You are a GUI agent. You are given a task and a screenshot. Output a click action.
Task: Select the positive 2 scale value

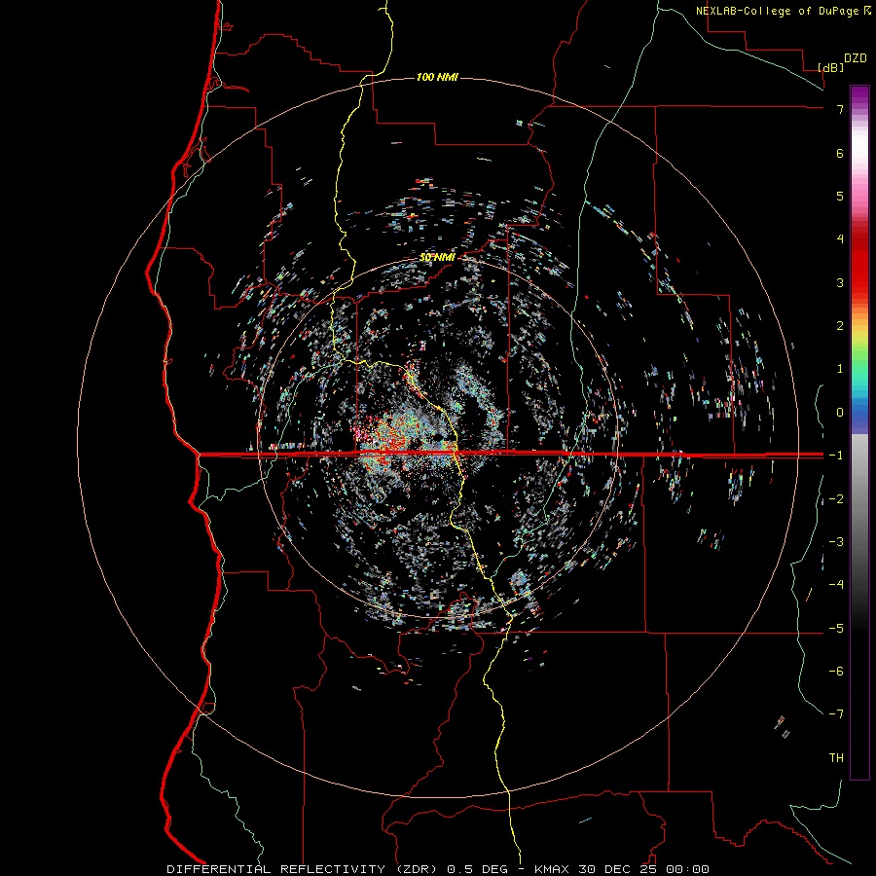pos(840,326)
